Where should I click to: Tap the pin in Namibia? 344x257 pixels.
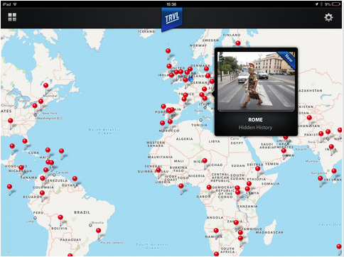tap(216, 231)
